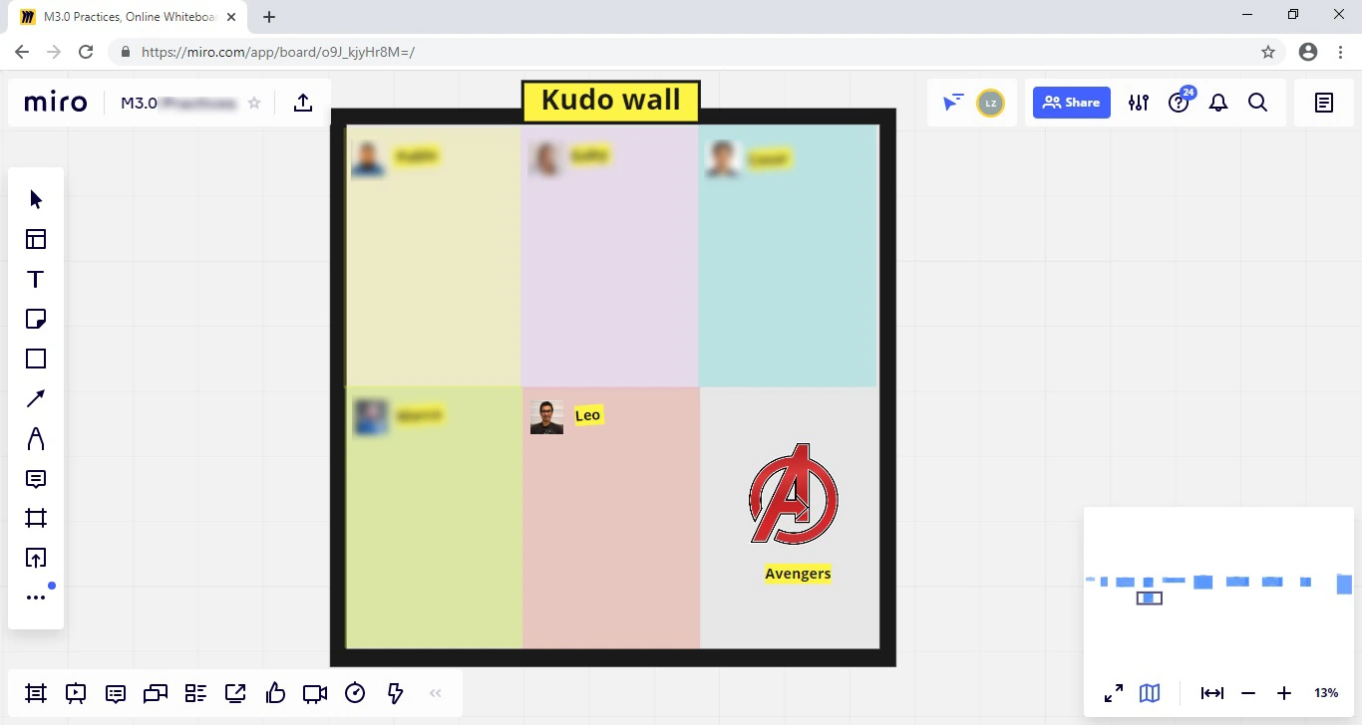Open a new browser tab
This screenshot has width=1362, height=725.
[x=269, y=17]
